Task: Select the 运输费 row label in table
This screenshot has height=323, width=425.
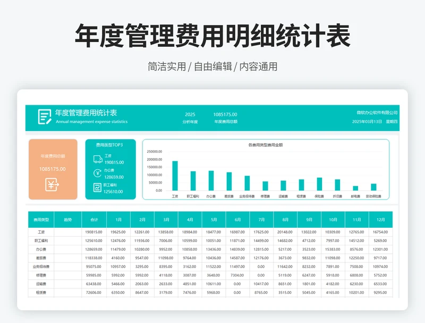Action: (x=41, y=284)
